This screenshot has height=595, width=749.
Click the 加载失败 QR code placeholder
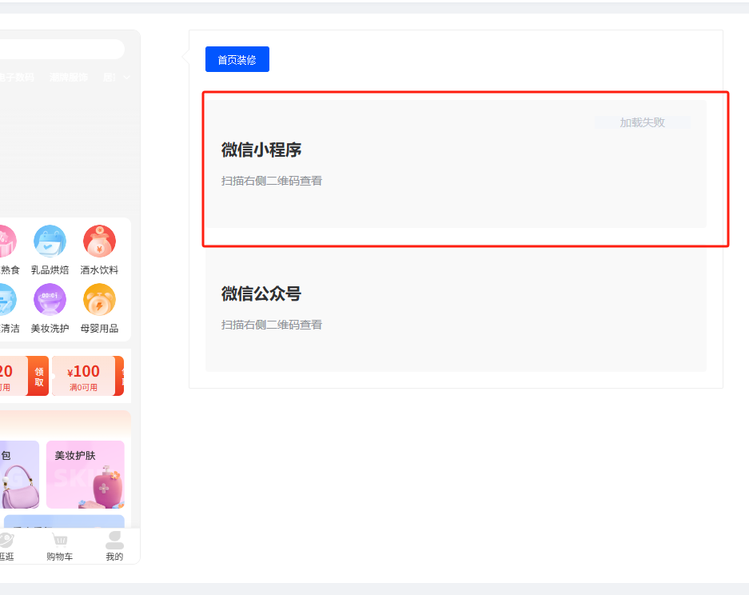(643, 122)
